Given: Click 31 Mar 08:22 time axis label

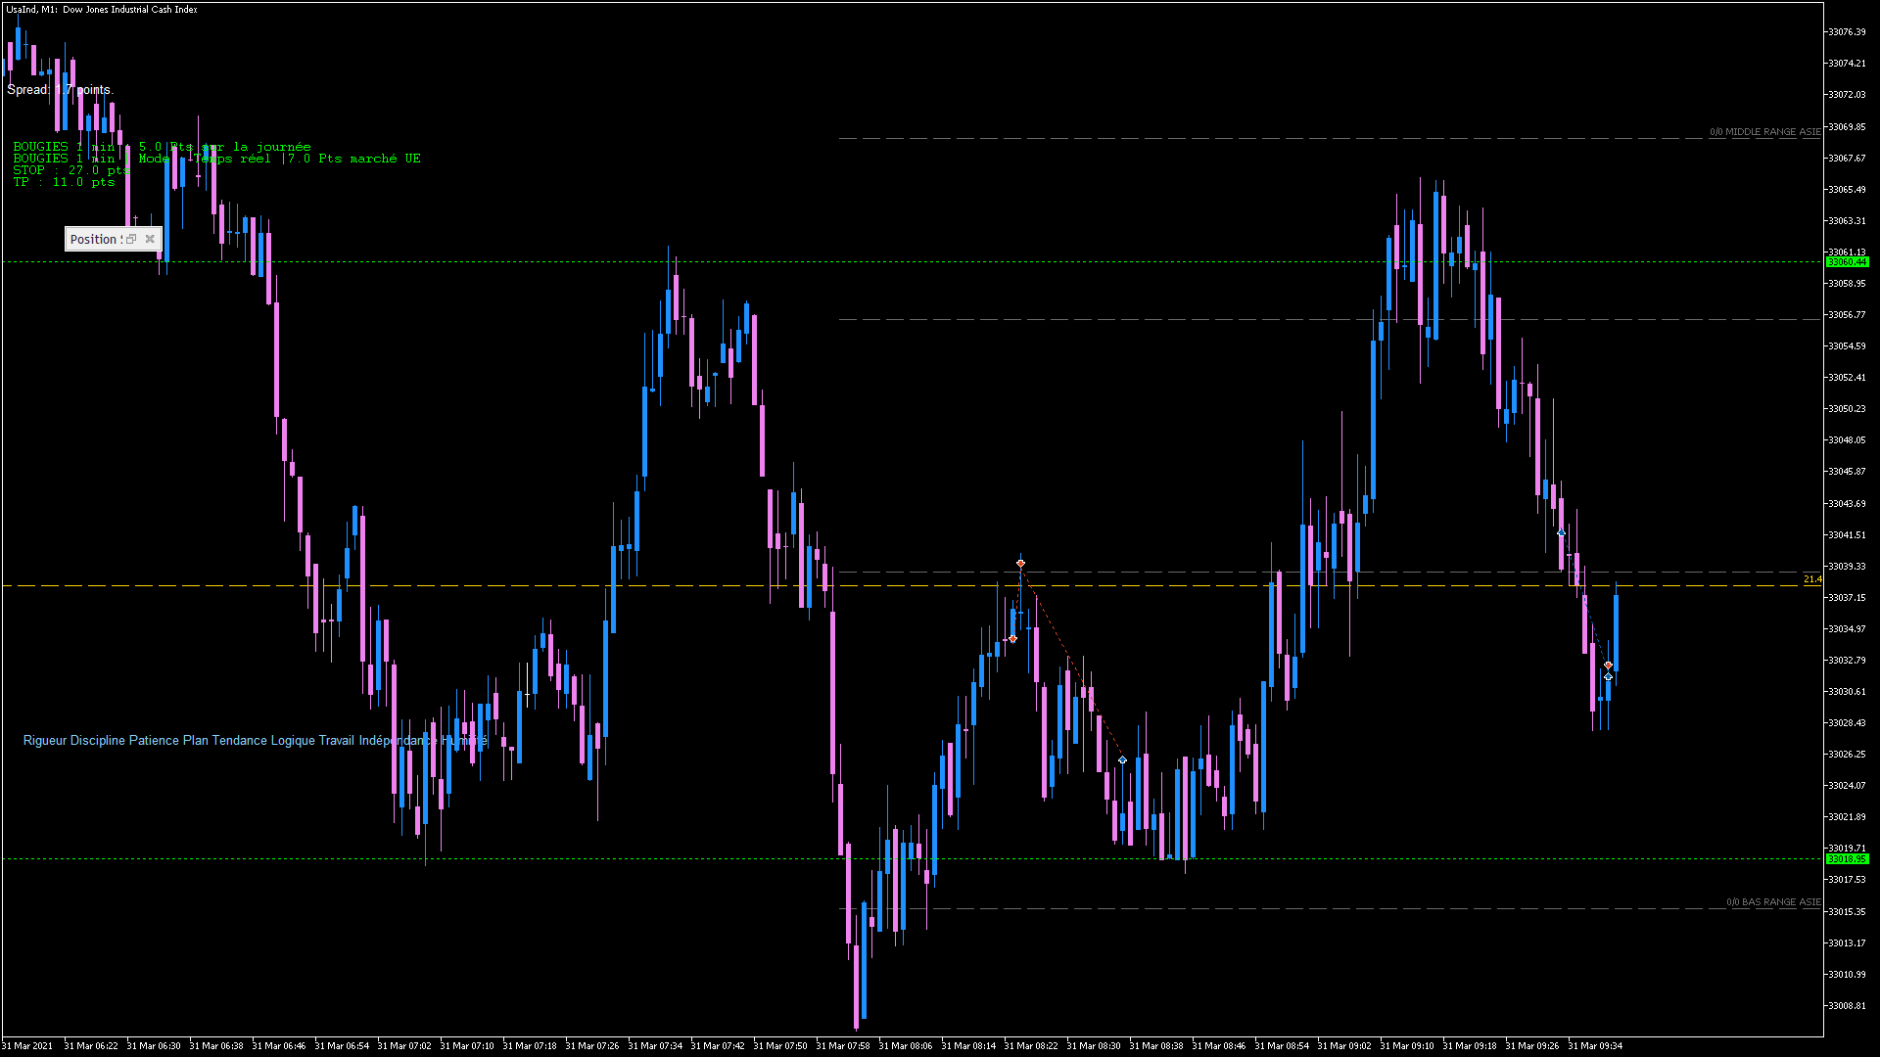Looking at the screenshot, I should 1030,1046.
